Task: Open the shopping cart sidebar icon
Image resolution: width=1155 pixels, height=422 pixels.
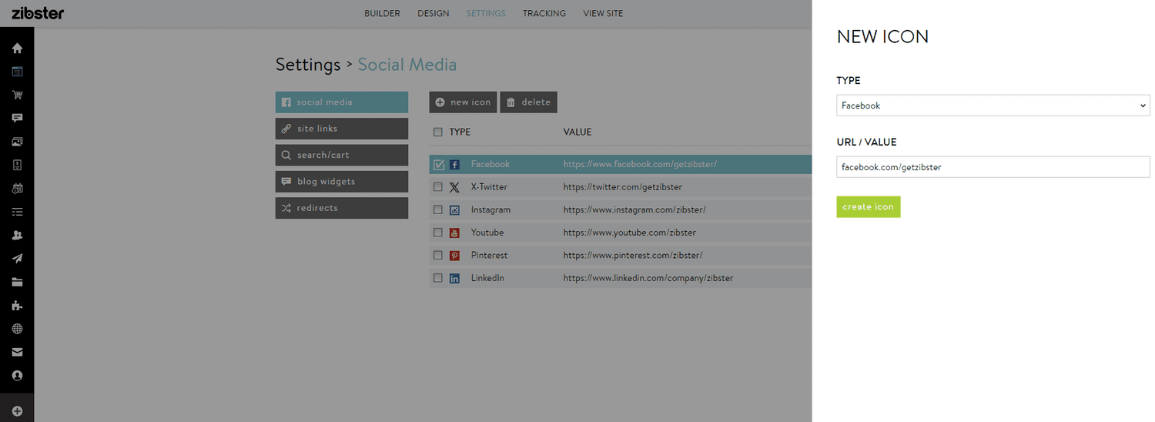Action: tap(17, 95)
